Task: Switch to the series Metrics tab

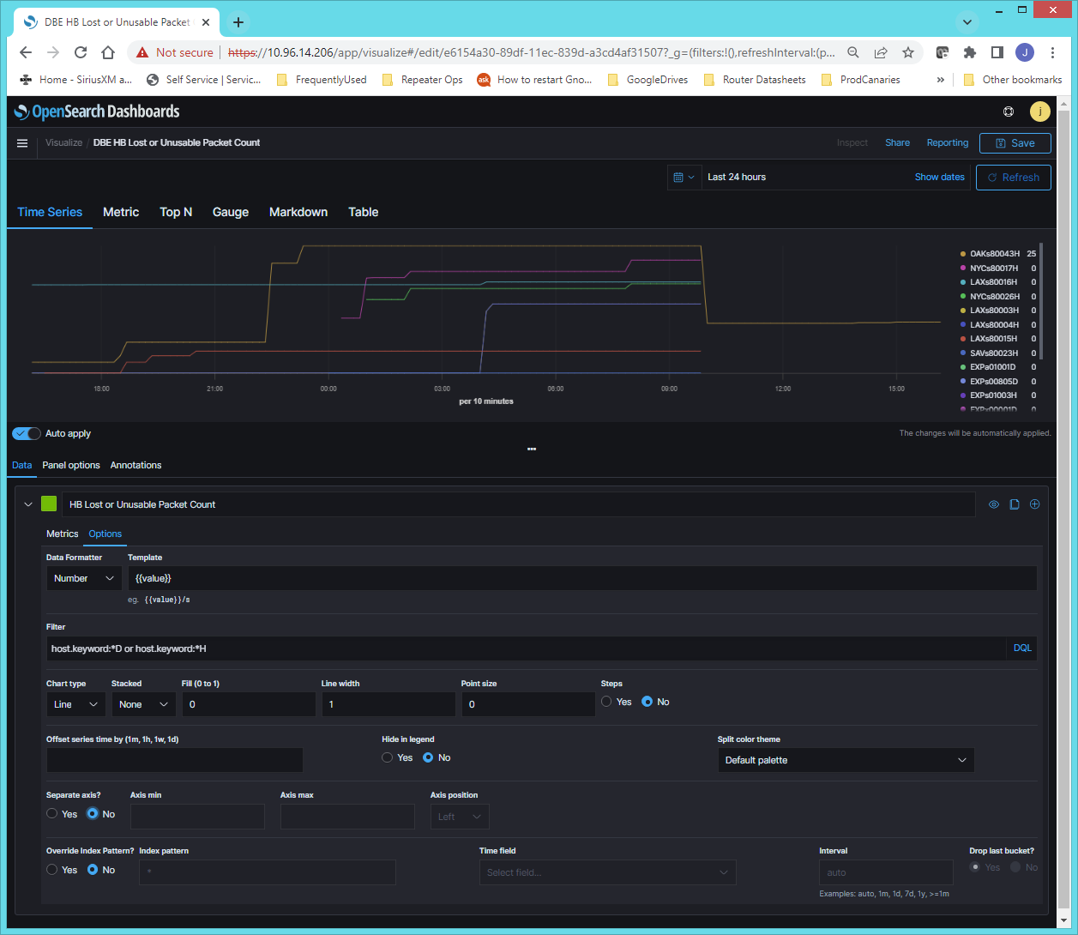Action: click(x=63, y=534)
